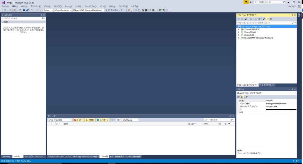Click the error list search magnifier icon

(x=232, y=120)
